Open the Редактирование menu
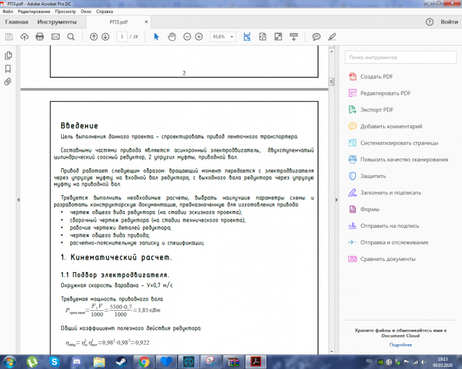This screenshot has height=369, width=462. [x=34, y=12]
